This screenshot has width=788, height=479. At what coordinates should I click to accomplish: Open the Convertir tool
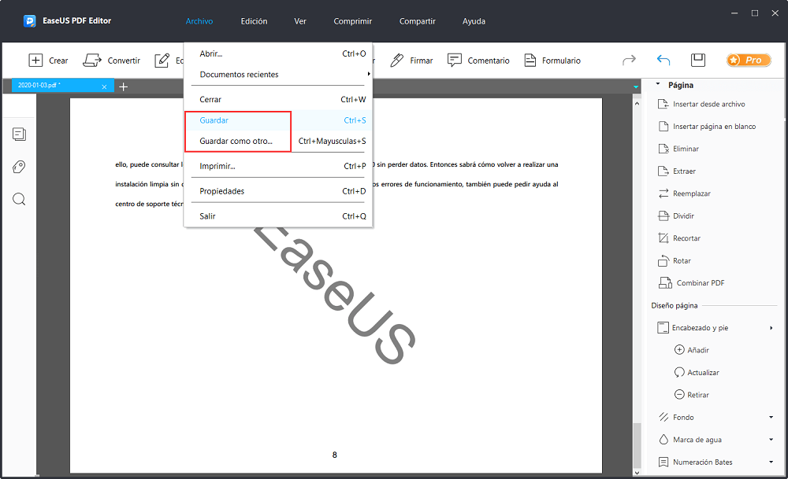pos(112,61)
